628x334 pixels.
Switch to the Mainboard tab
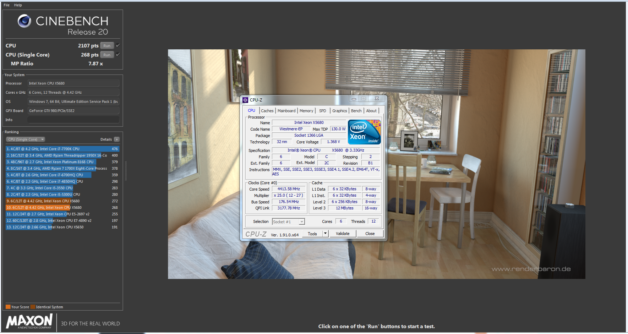(x=286, y=111)
